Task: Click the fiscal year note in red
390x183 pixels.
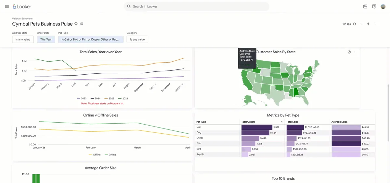Action: point(102,104)
